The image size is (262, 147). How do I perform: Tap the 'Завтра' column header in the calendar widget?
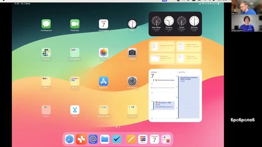[x=181, y=72]
